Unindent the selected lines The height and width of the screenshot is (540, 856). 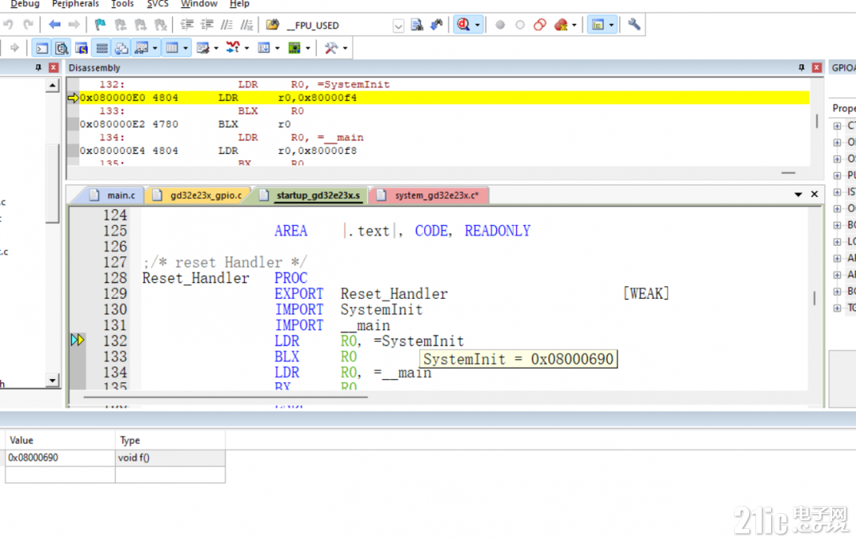click(207, 25)
